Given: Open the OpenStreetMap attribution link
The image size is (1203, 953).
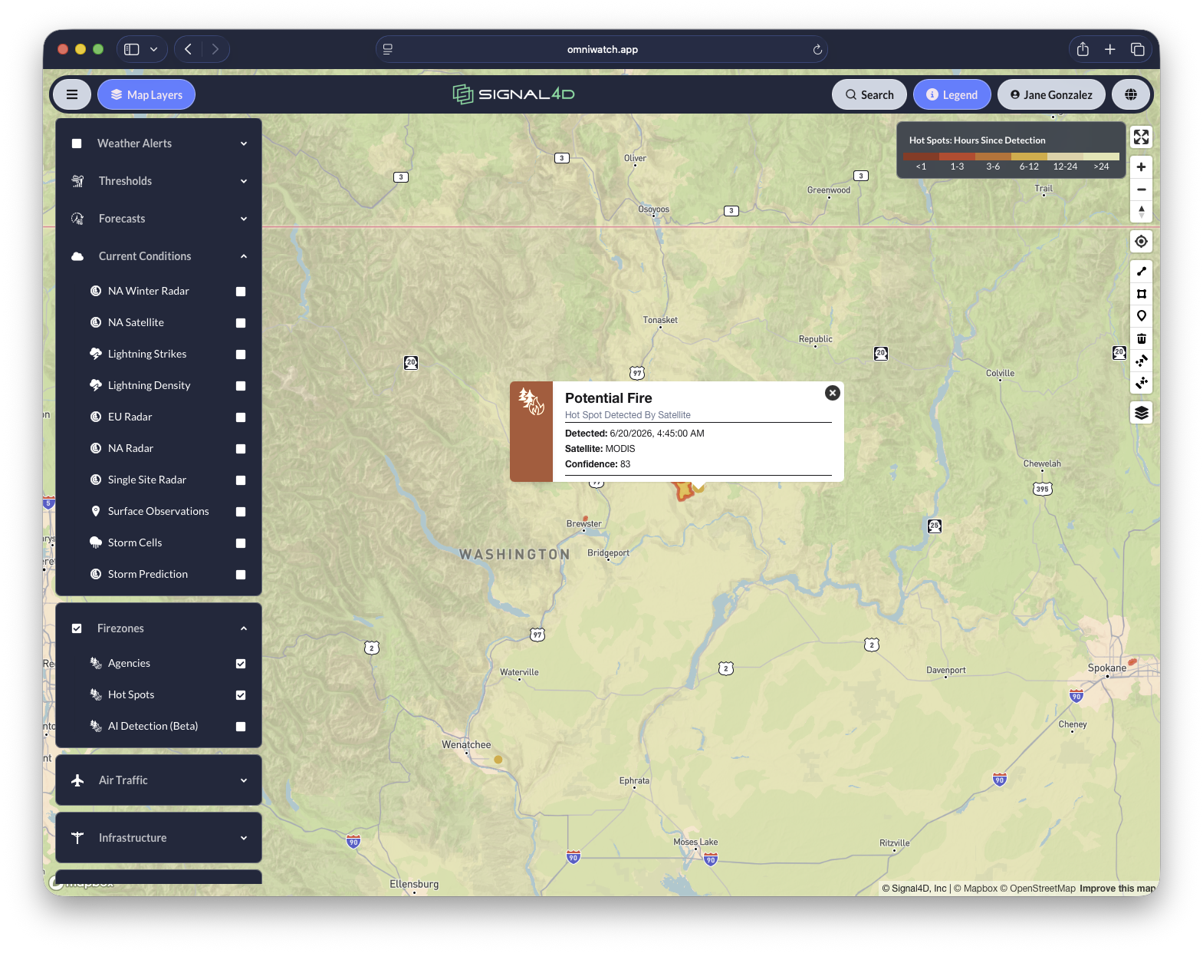Looking at the screenshot, I should click(x=1037, y=889).
